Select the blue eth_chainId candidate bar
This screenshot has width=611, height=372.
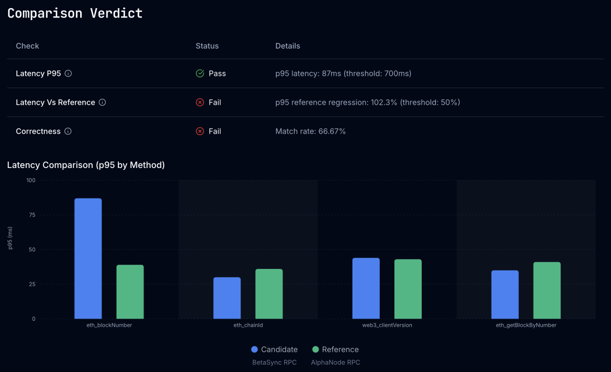click(227, 298)
